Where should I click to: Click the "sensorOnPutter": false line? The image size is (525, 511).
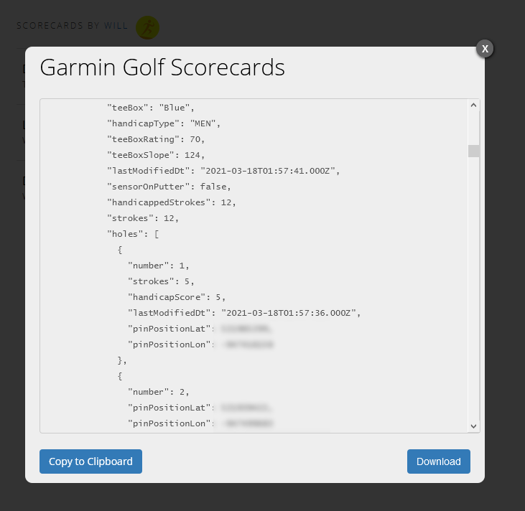tap(169, 187)
